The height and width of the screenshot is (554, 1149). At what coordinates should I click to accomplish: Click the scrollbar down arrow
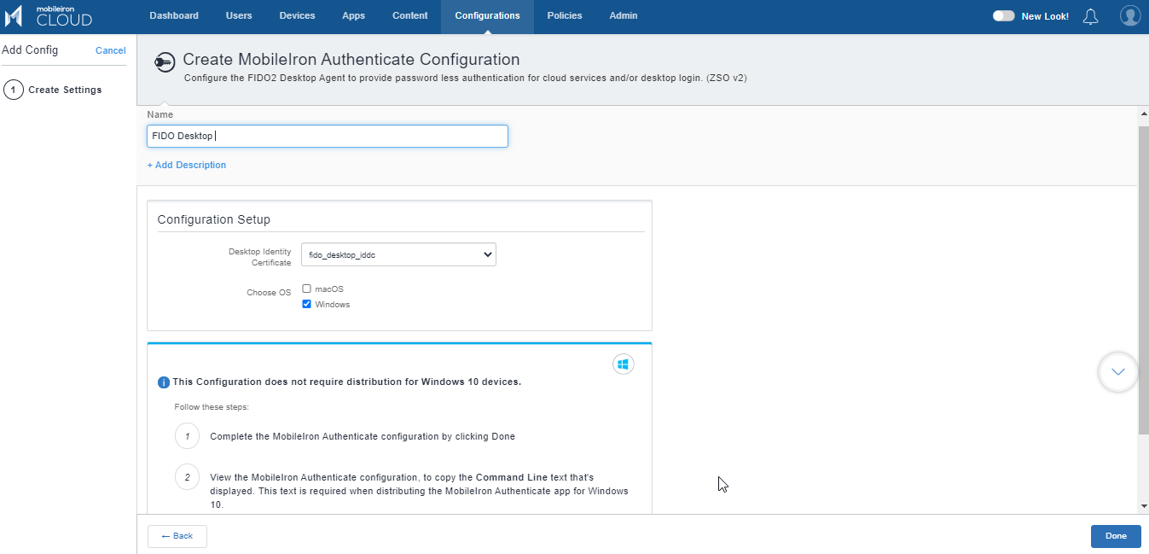click(x=1143, y=506)
